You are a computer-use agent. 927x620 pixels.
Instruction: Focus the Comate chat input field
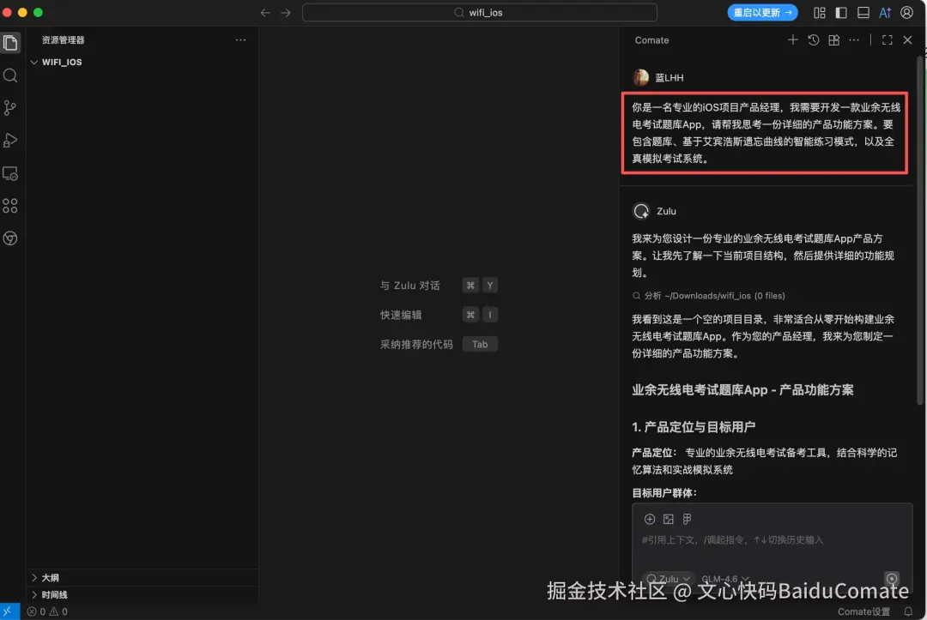pos(772,539)
